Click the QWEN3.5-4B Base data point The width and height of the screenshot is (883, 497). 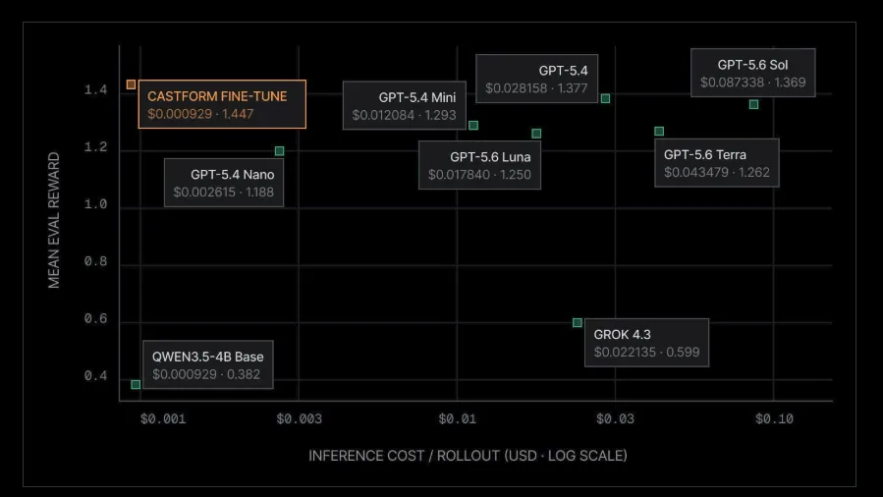coord(136,384)
